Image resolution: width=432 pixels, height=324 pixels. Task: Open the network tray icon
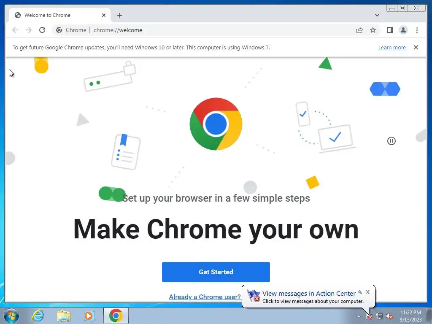tap(379, 316)
